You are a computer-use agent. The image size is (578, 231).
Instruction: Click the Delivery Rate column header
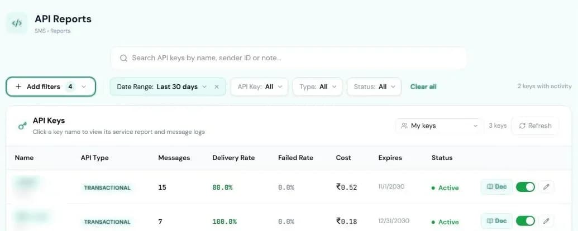233,158
